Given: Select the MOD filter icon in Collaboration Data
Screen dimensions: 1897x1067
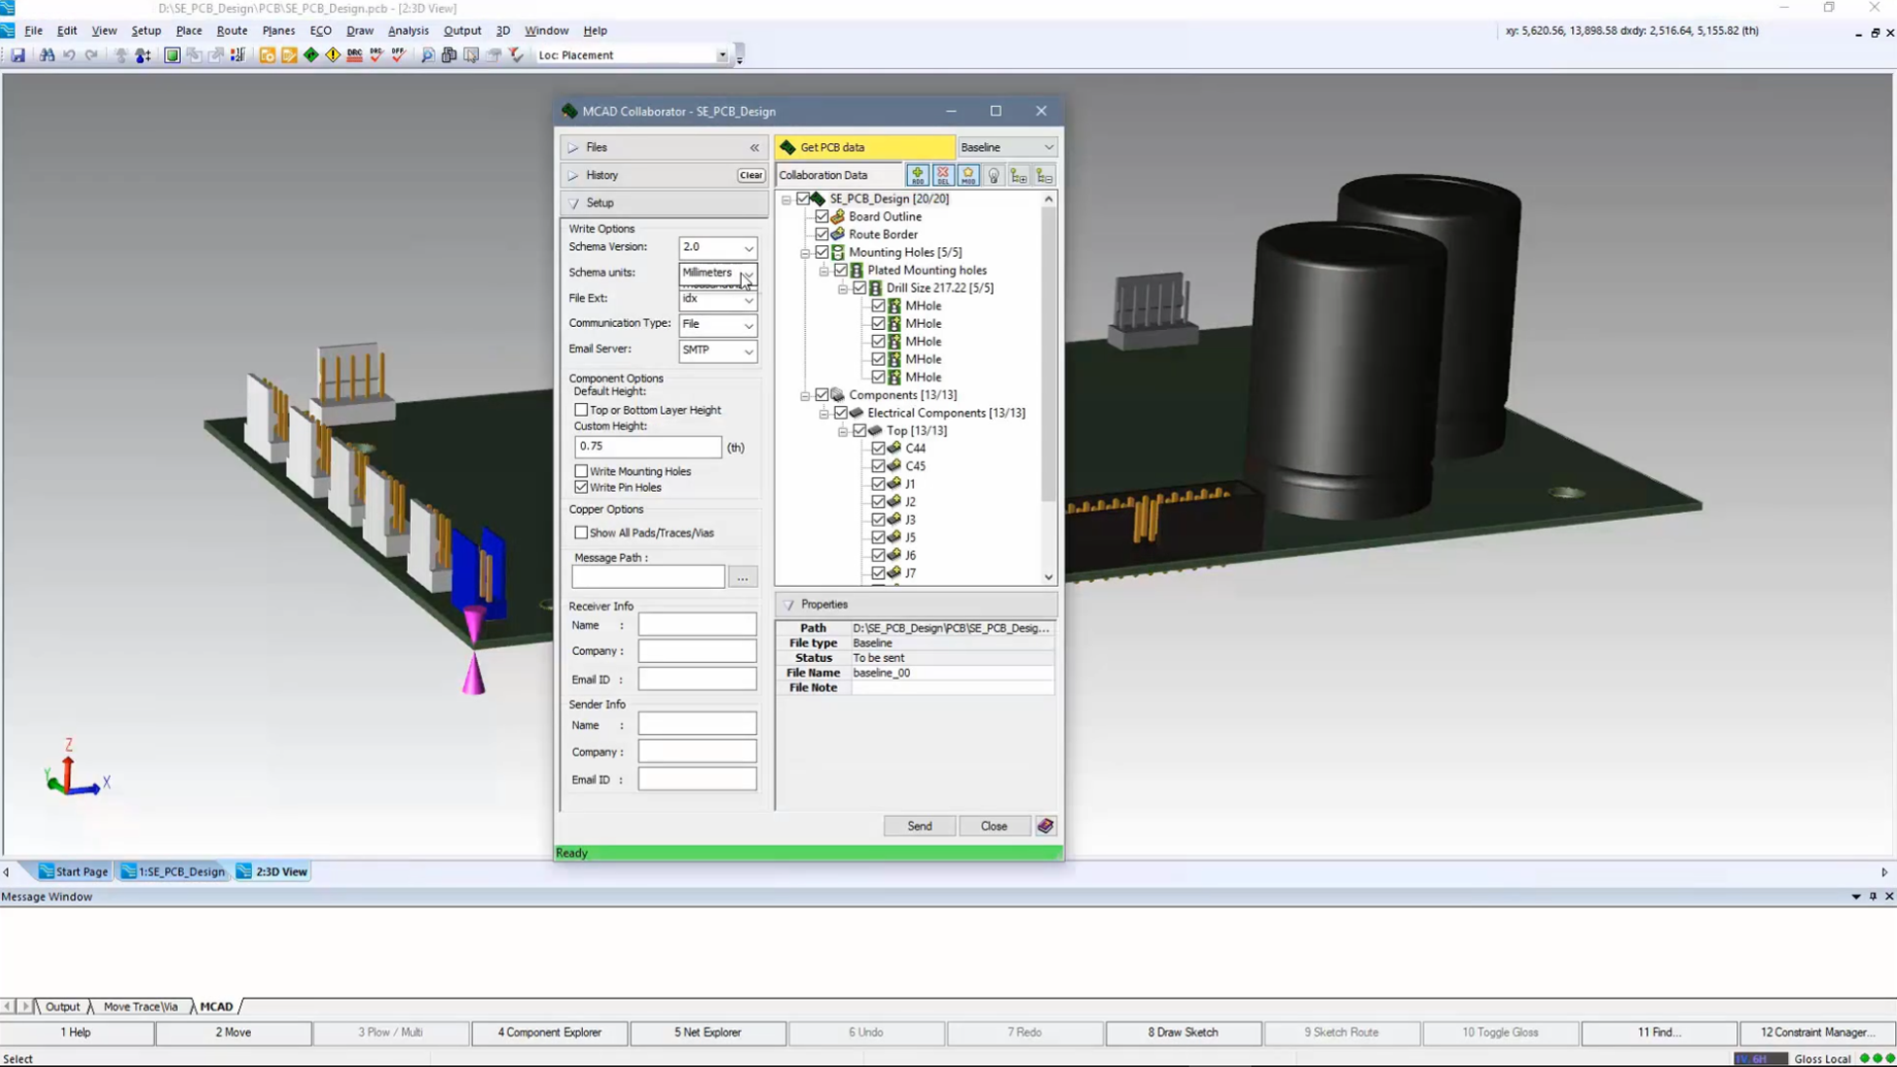Looking at the screenshot, I should coord(968,175).
